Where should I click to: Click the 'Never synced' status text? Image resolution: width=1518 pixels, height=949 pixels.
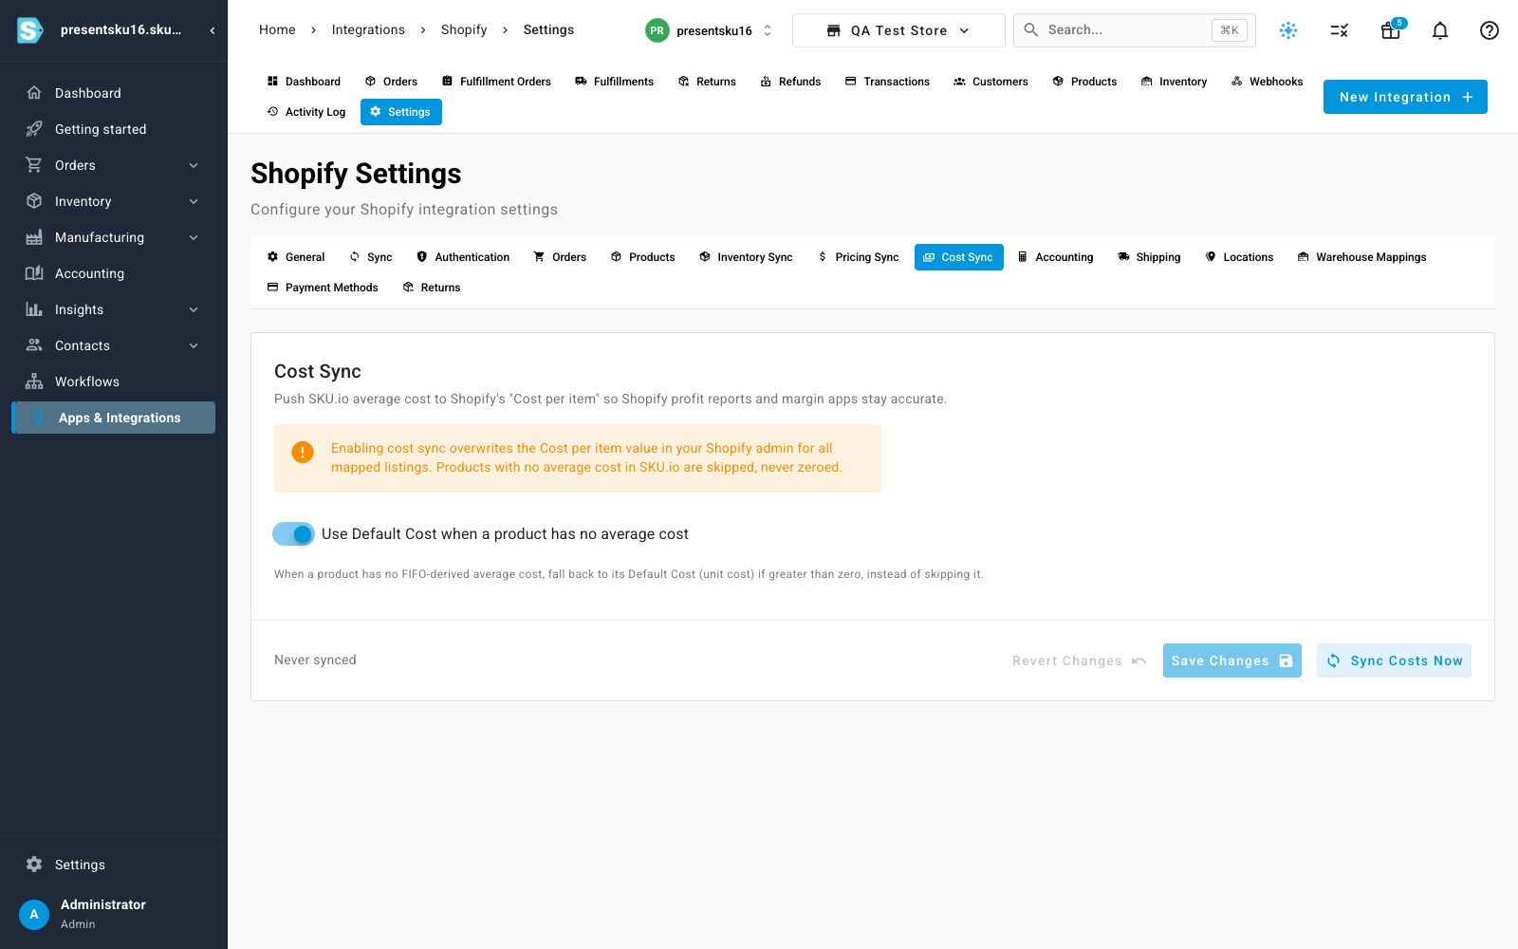coord(315,660)
